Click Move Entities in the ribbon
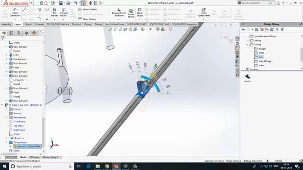The image size is (303, 170). click(x=87, y=19)
